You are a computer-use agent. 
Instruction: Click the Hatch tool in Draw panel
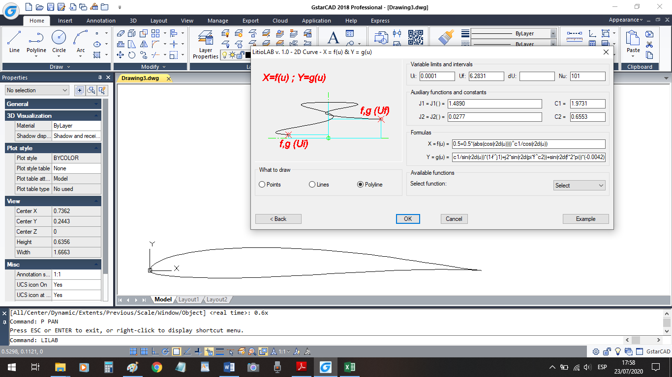point(97,55)
